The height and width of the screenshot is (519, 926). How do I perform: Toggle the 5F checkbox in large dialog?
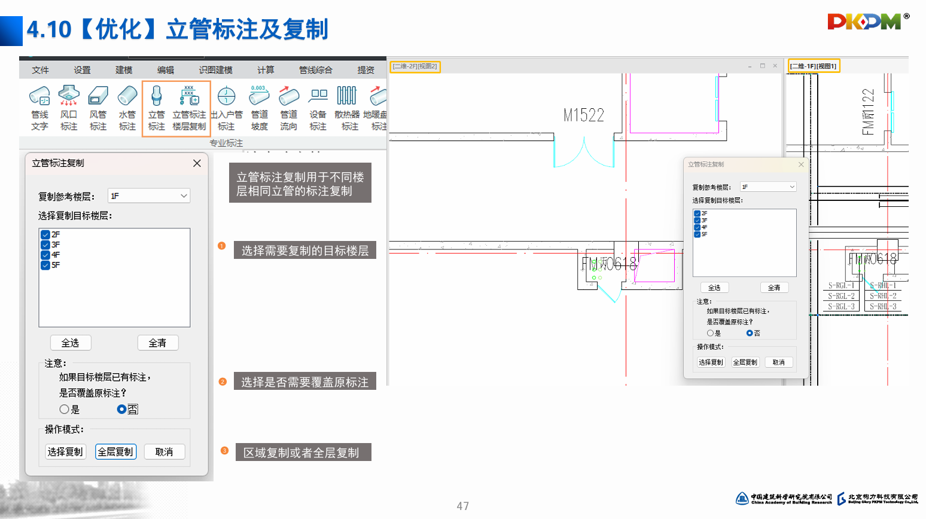point(45,265)
